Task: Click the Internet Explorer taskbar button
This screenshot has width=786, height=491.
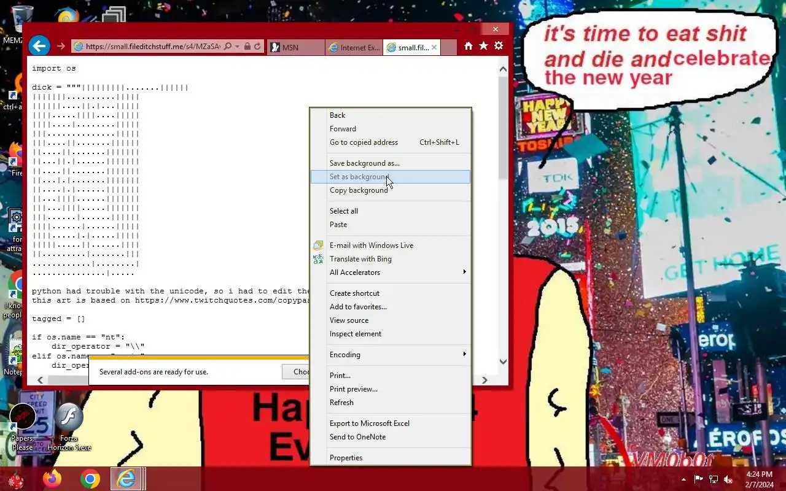Action: [128, 479]
